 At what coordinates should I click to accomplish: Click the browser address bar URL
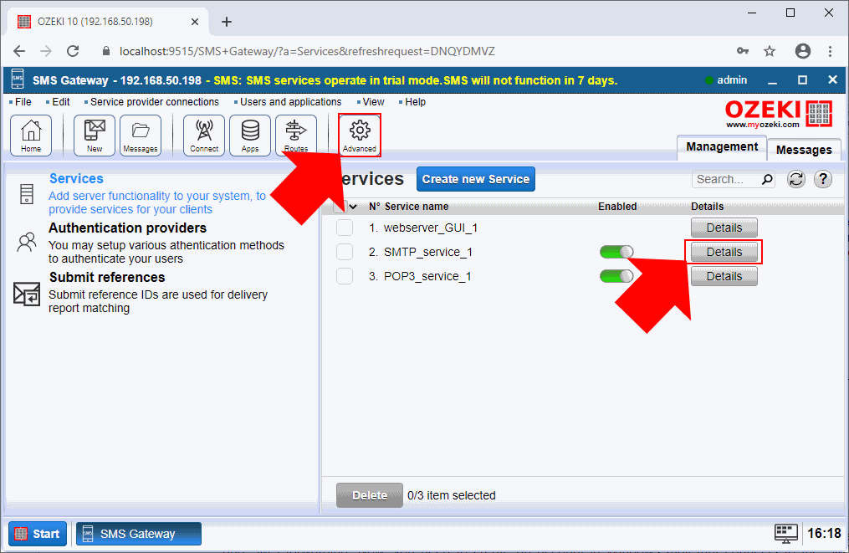click(307, 52)
